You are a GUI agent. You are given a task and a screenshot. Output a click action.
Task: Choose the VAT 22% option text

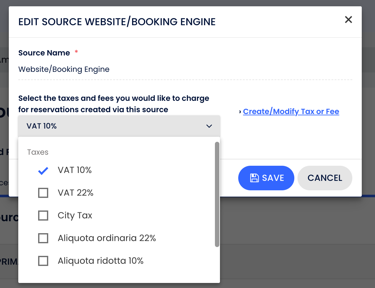[76, 193]
